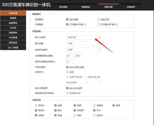The image size is (154, 125).
Task: Toggle the 输出车标信息 checkbox
Action: pos(67,88)
